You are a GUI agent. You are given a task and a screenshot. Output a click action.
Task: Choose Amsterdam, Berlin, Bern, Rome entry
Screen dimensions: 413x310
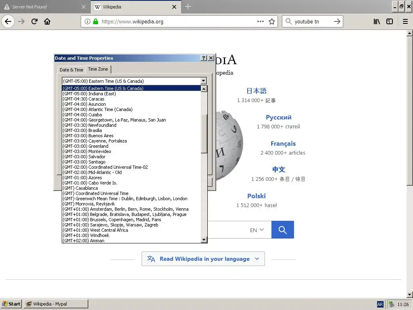(131, 209)
